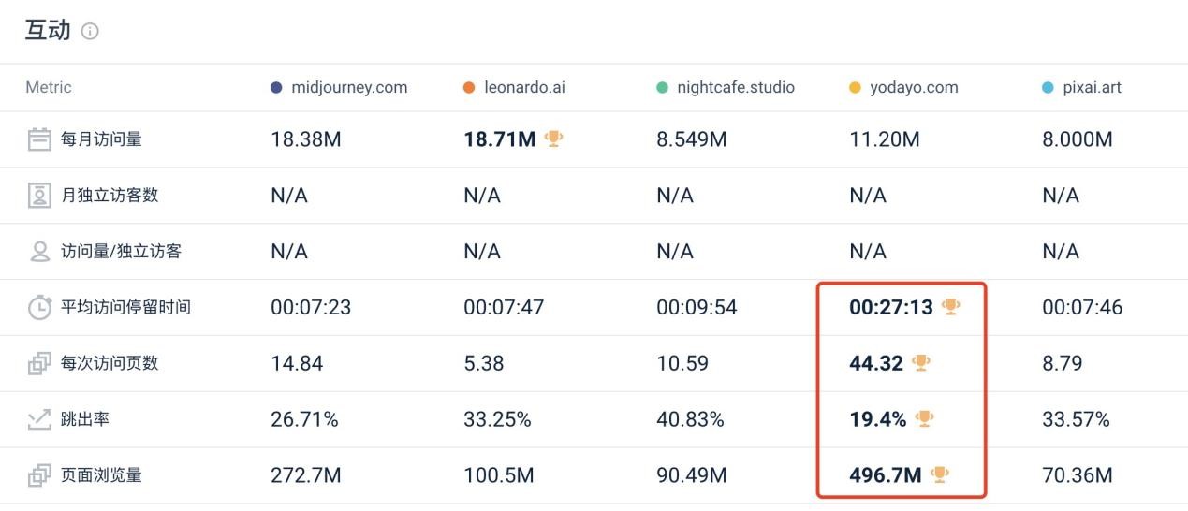1188x511 pixels.
Task: Click the stopwatch icon for 平均访问停留时间
Action: (39, 308)
